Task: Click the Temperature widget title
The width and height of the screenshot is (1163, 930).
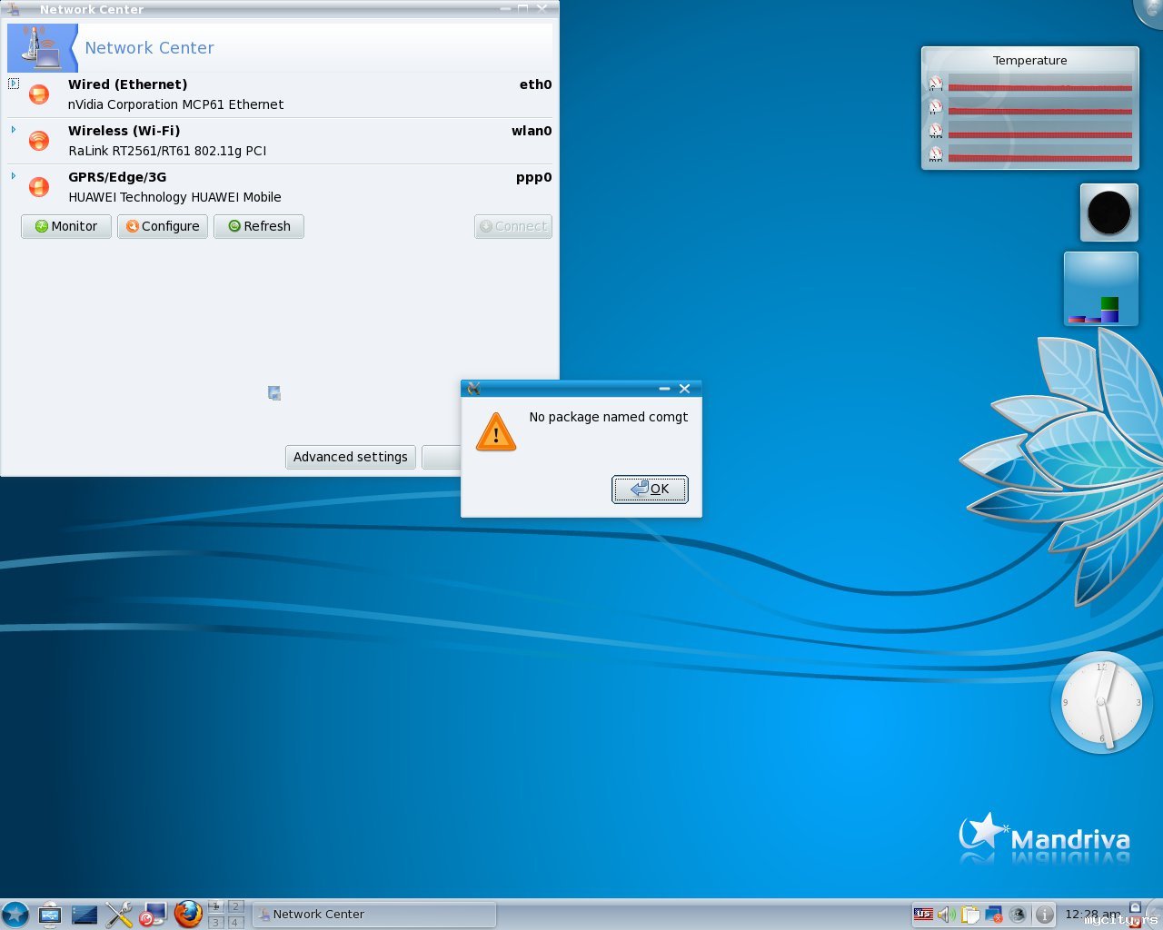Action: tap(1030, 61)
